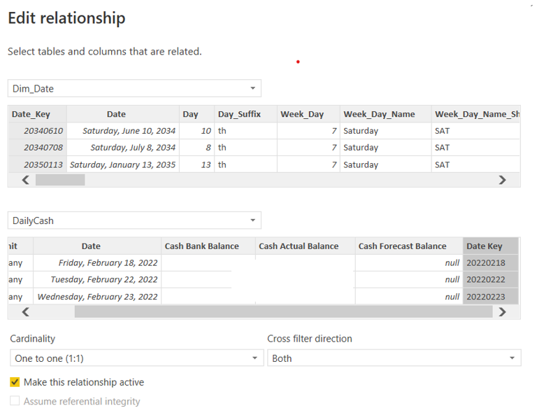
Task: Select the Day column header
Action: pos(197,114)
